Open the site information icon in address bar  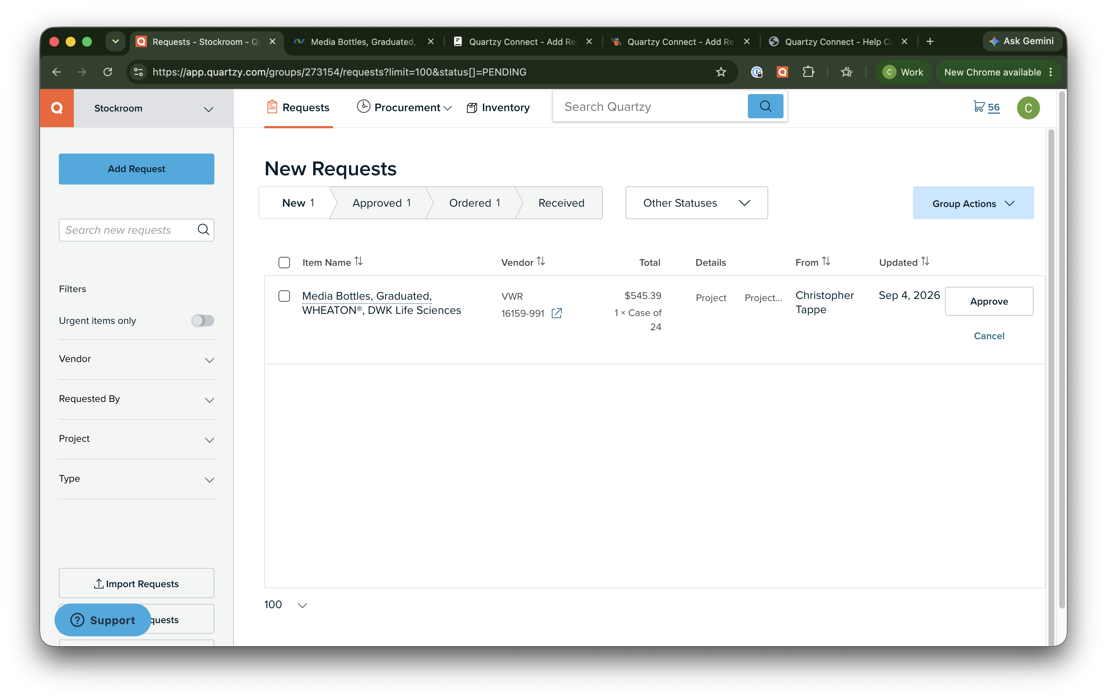pyautogui.click(x=138, y=72)
